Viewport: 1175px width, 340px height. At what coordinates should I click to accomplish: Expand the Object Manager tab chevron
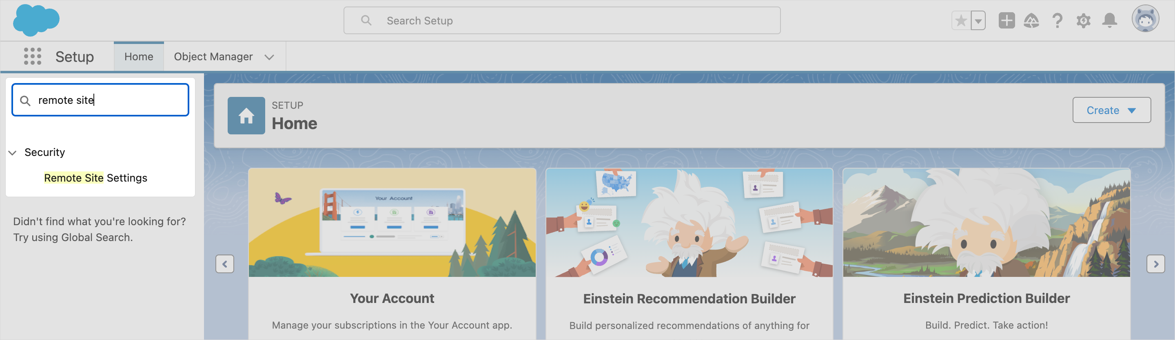coord(270,57)
